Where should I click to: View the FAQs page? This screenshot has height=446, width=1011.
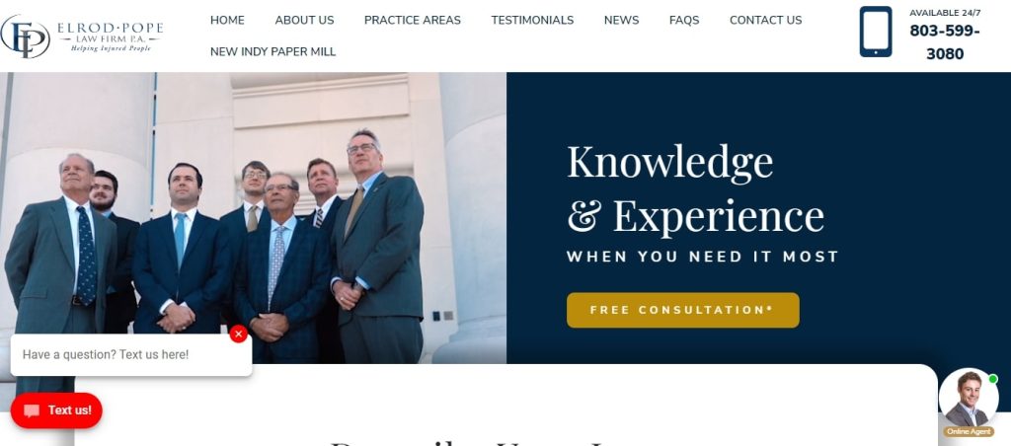point(684,20)
